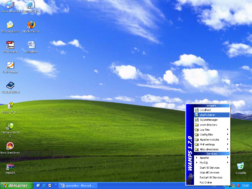Open the acompleter Word document icon
The height and width of the screenshot is (189, 252).
31,45
